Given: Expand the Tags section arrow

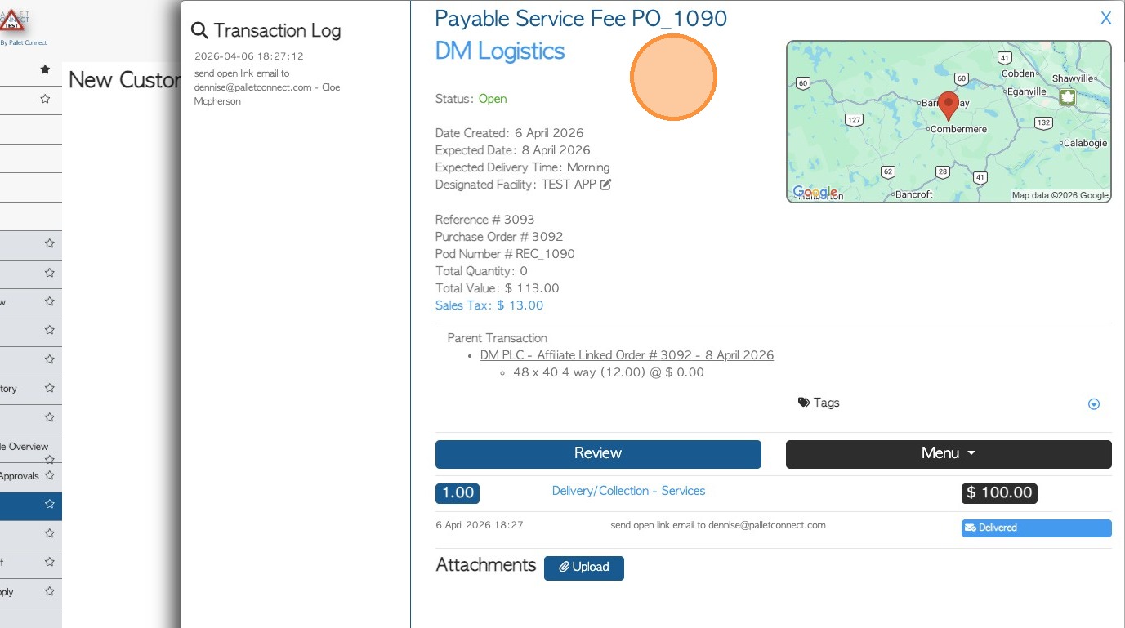Looking at the screenshot, I should pos(1094,404).
